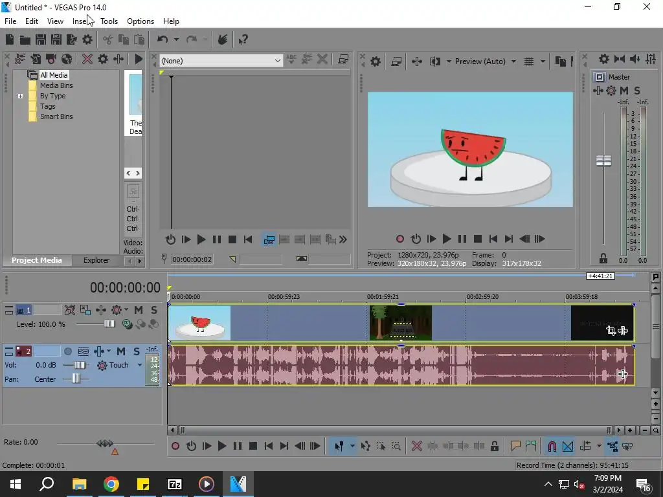Click Preview on External Monitor icon
Viewport: 663px width, 497px height.
[x=396, y=61]
